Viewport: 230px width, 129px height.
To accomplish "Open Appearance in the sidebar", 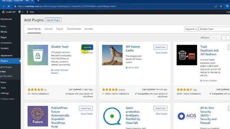I will tap(6, 56).
